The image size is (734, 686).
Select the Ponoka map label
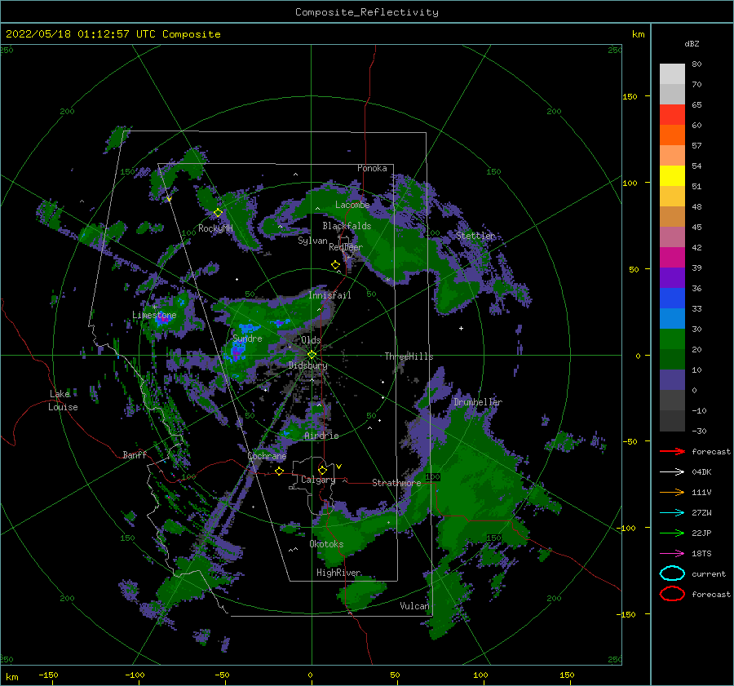pos(372,168)
